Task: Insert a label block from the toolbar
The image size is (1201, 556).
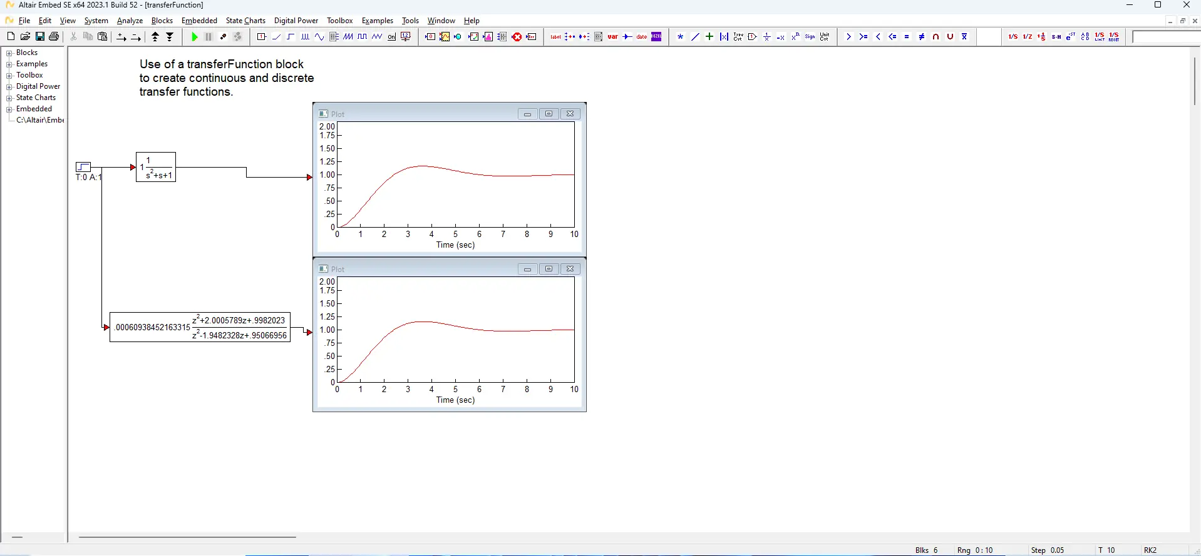Action: [555, 37]
